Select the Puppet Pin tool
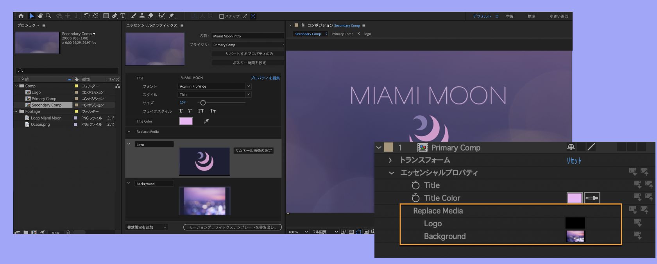657x264 pixels. pos(171,16)
